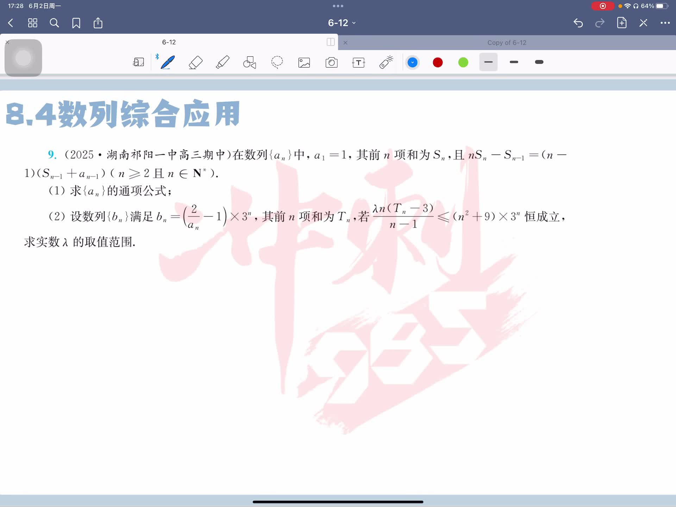Select the Lasso selection tool
Screen dimensions: 676x507
(x=277, y=62)
